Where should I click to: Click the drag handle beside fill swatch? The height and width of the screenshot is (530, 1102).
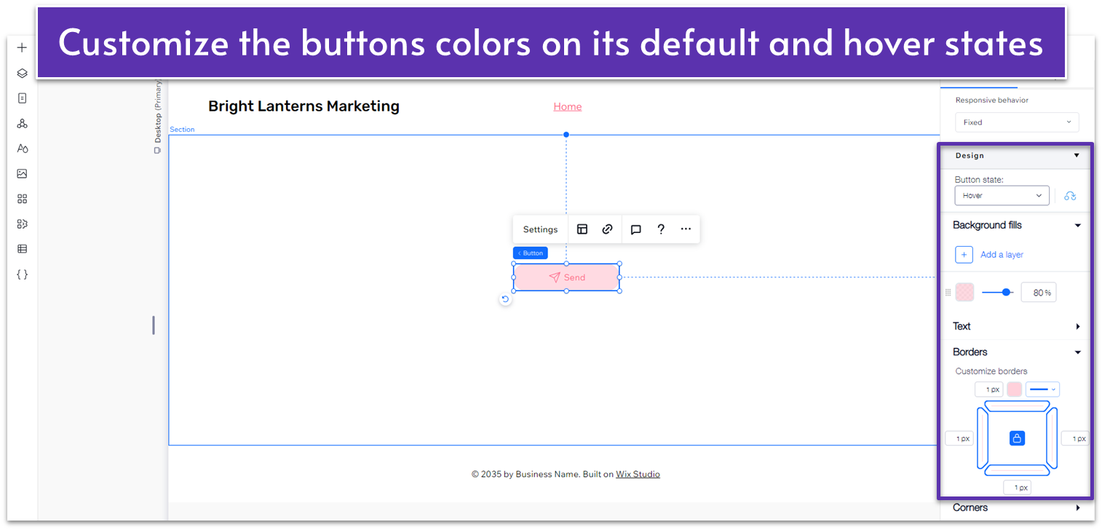pos(948,293)
